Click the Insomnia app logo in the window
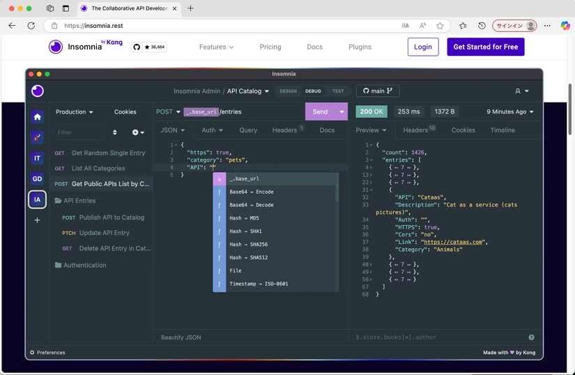The width and height of the screenshot is (575, 375). point(38,91)
